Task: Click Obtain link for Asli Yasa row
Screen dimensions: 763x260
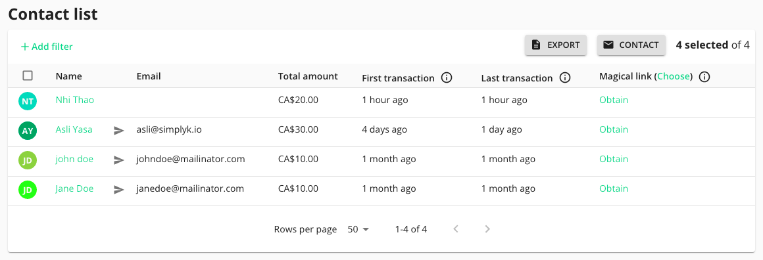Action: coord(614,130)
